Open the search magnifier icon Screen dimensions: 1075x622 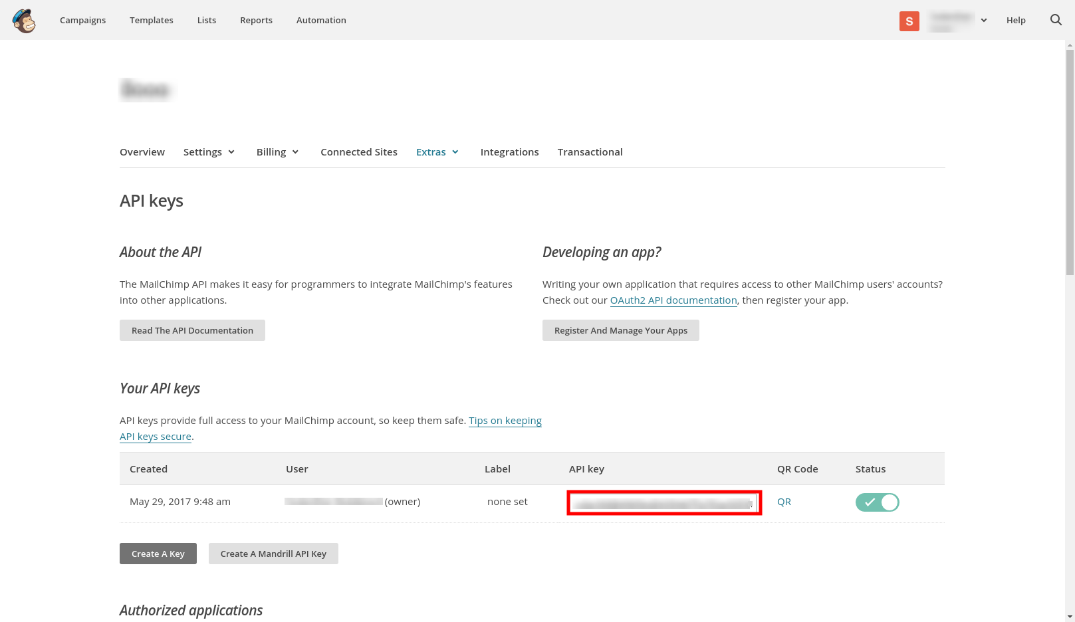(1056, 20)
